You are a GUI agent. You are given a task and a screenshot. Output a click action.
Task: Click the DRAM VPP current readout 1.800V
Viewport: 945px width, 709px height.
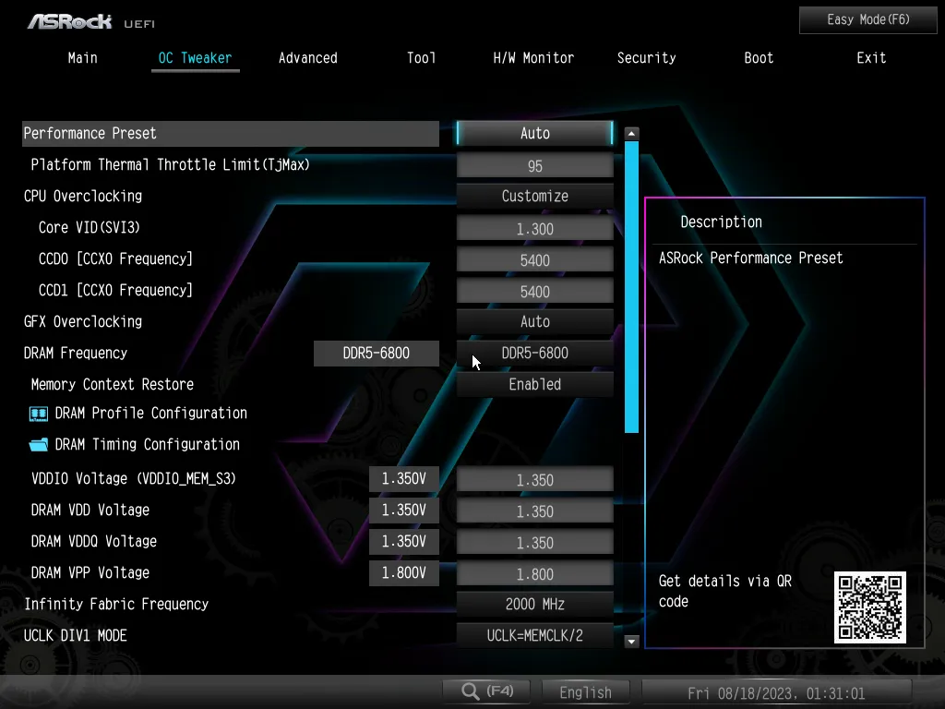click(x=404, y=572)
